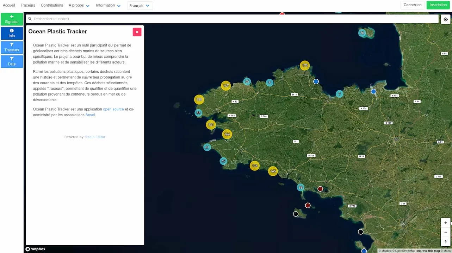Click the green Inscription button

click(x=438, y=5)
